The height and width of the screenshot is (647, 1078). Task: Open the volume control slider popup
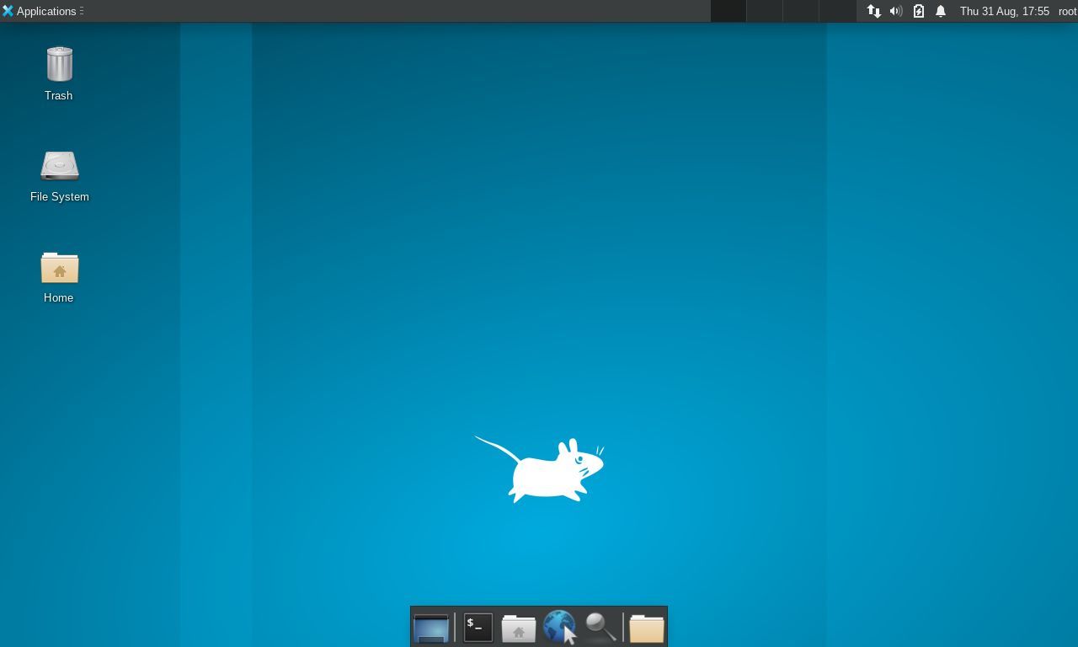(896, 11)
